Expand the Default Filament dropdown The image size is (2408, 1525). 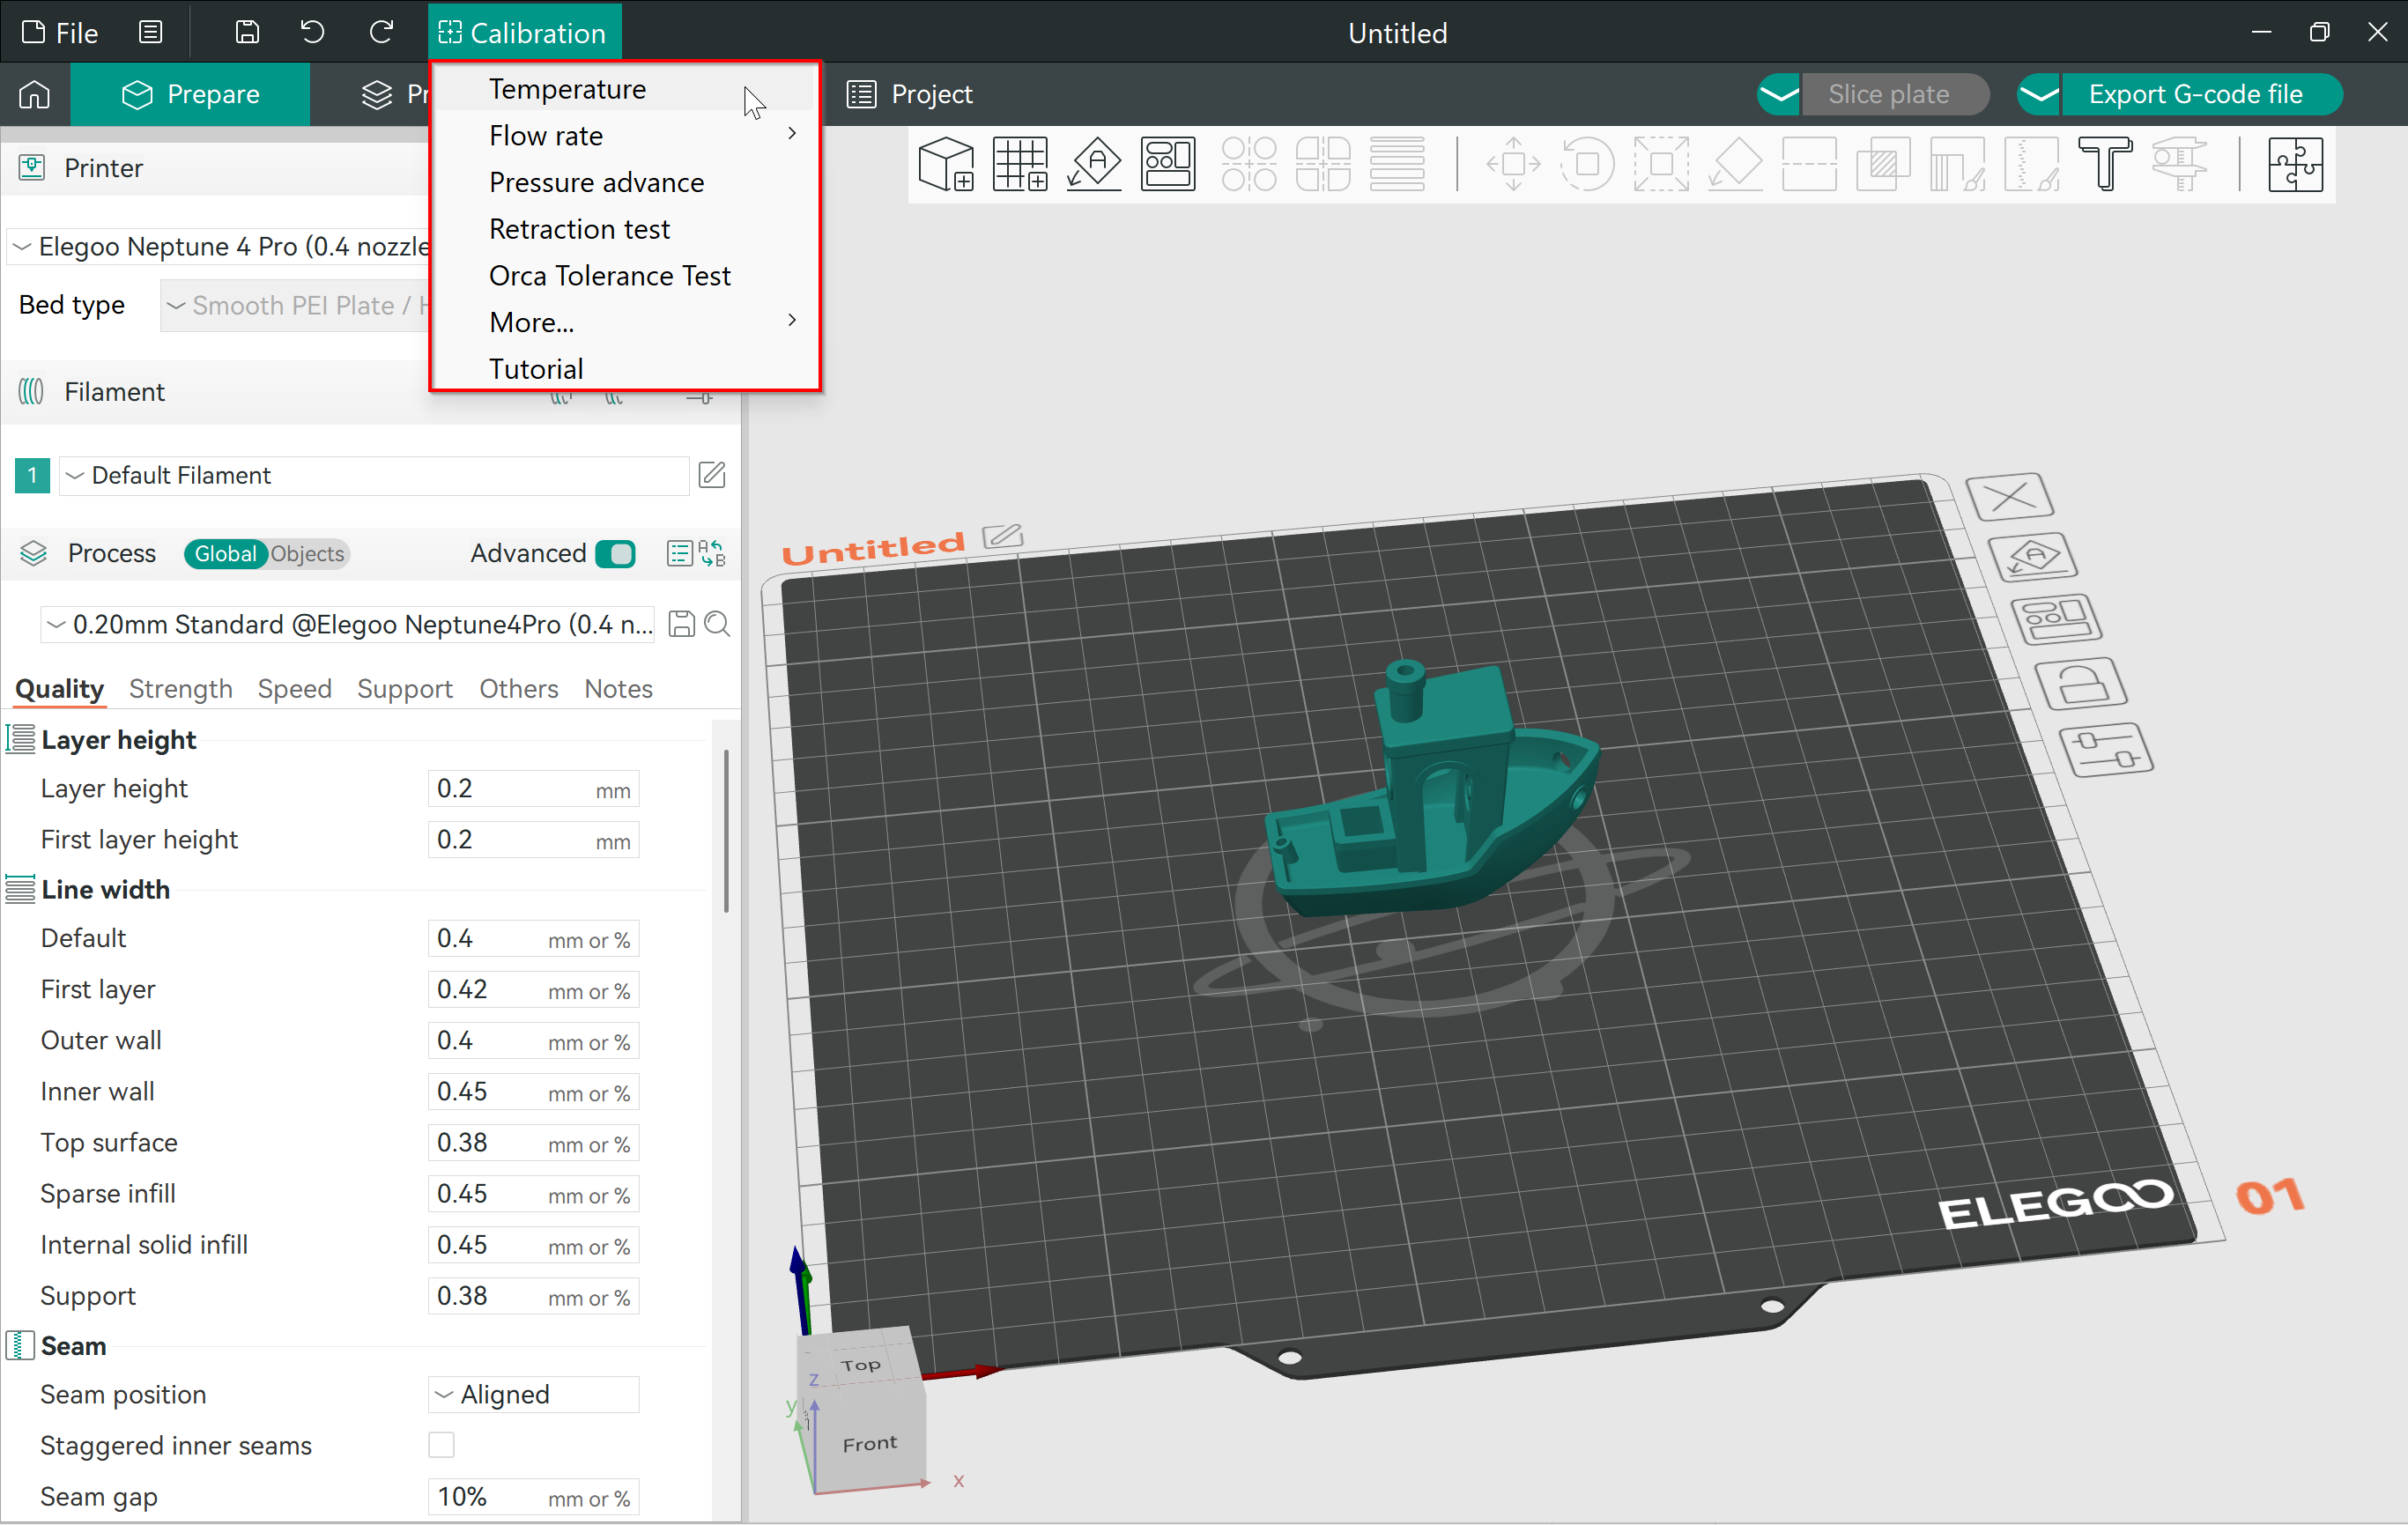(375, 475)
